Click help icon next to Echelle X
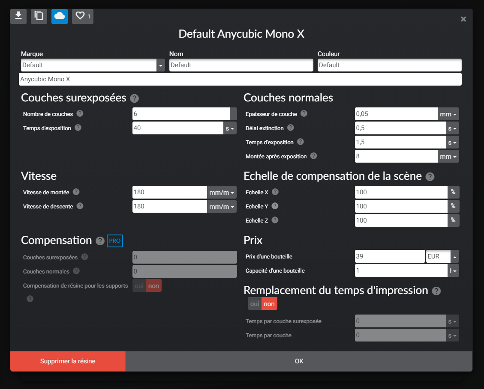 click(275, 192)
